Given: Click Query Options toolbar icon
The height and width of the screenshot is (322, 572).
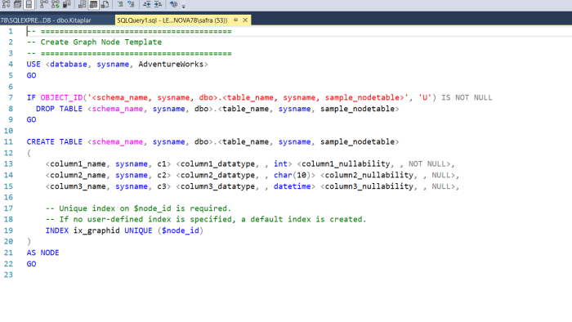Looking at the screenshot, I should click(x=17, y=4).
